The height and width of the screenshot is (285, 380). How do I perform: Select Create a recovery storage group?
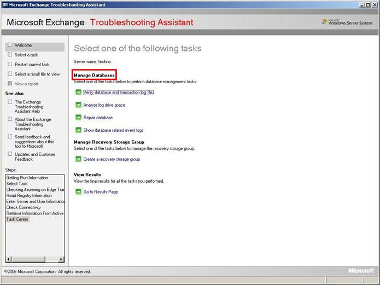click(x=112, y=159)
